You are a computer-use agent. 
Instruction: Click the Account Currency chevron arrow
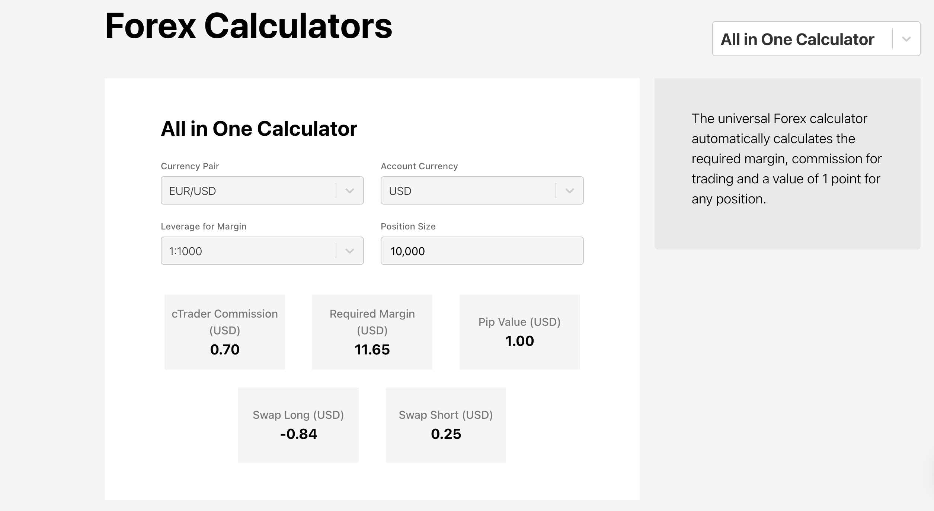tap(569, 191)
